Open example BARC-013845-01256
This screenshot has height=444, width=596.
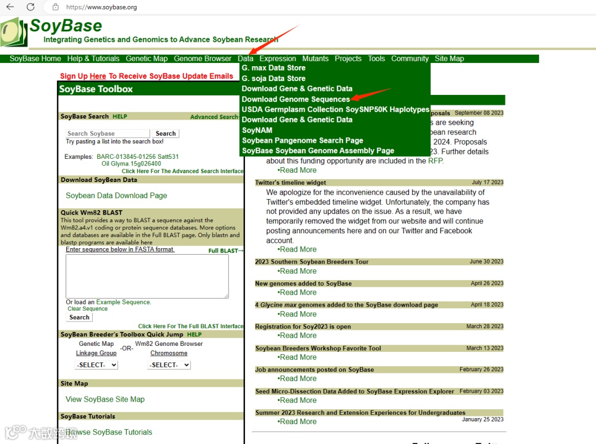click(x=126, y=157)
